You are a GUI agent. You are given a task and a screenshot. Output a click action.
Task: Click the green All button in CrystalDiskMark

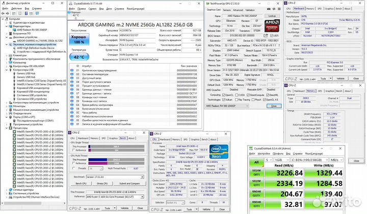tap(256, 162)
